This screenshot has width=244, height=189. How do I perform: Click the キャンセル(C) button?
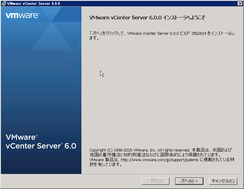click(223, 181)
